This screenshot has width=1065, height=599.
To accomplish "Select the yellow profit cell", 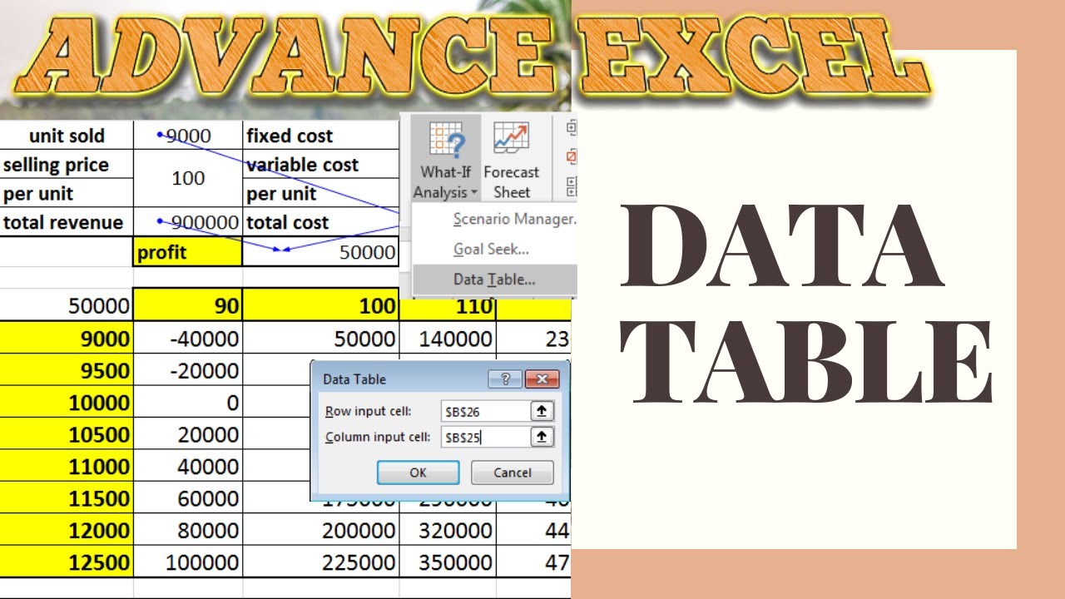I will 188,252.
